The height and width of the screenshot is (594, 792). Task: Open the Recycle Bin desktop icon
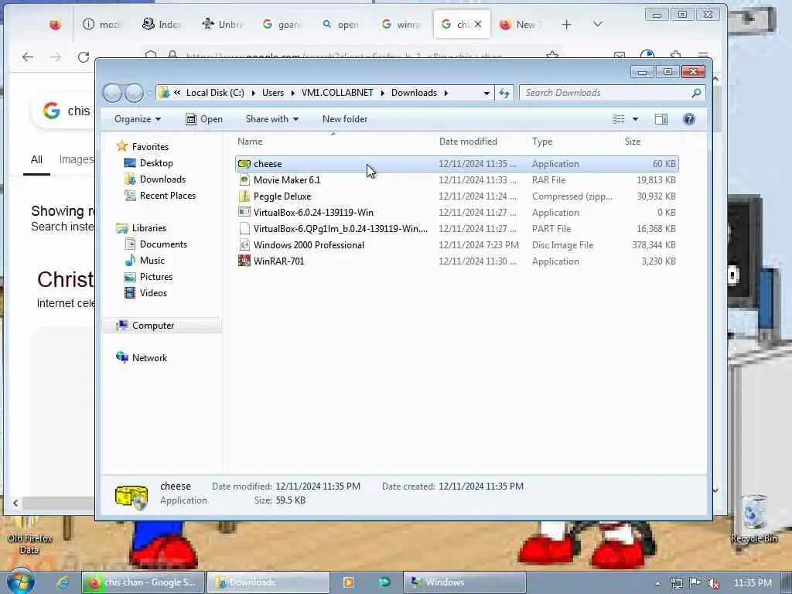point(753,519)
